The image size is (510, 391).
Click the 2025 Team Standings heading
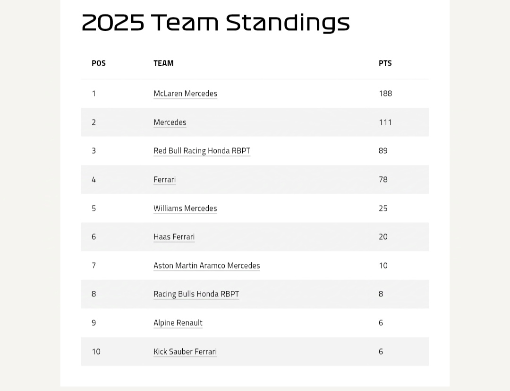(x=215, y=22)
